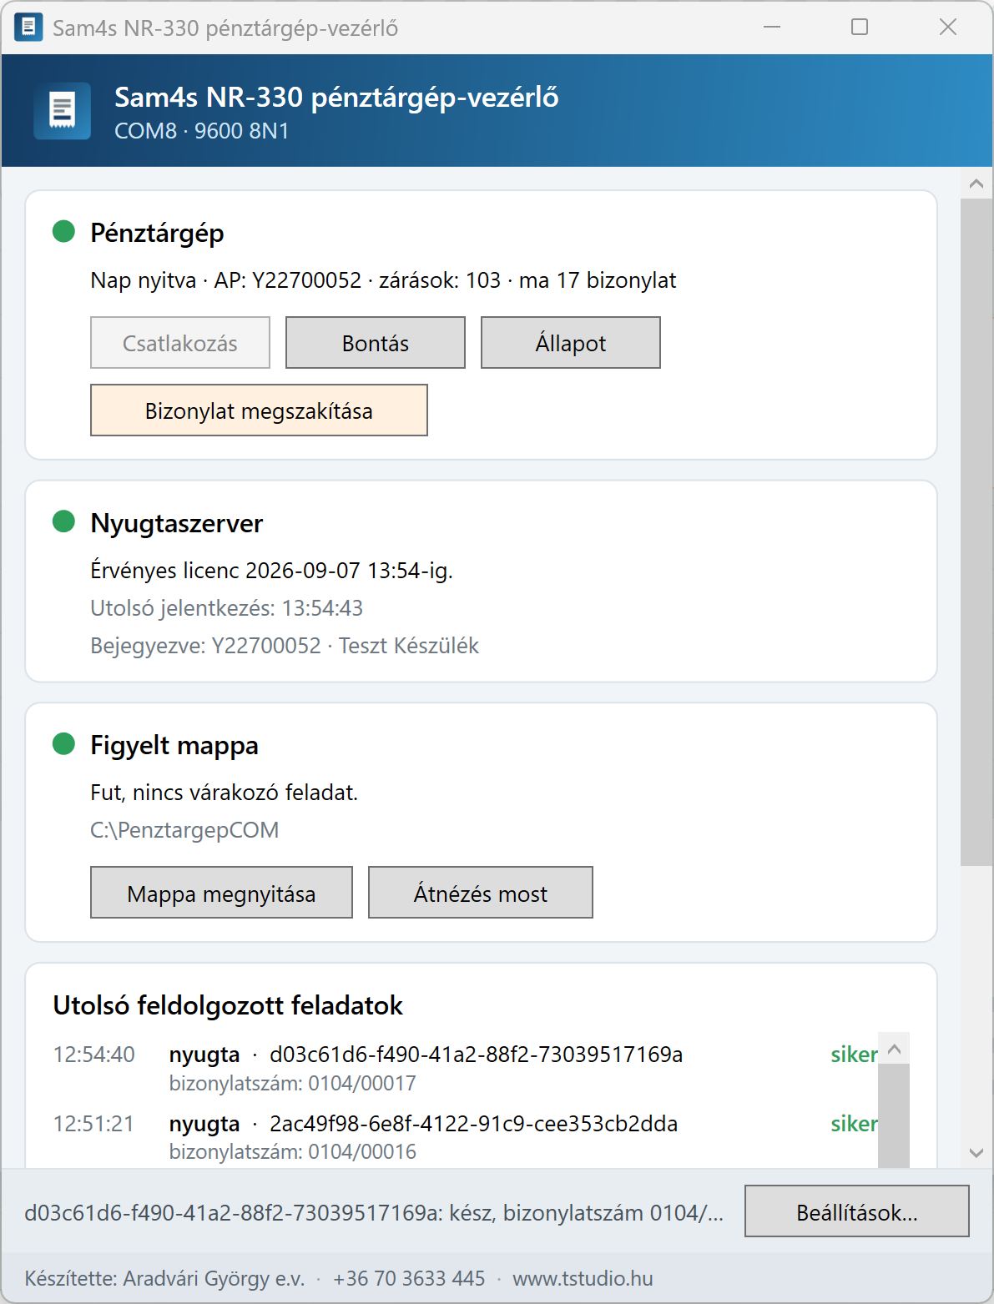Click bizonylatszám: 0104/00017 text
Screen dimensions: 994x1304
point(293,1084)
